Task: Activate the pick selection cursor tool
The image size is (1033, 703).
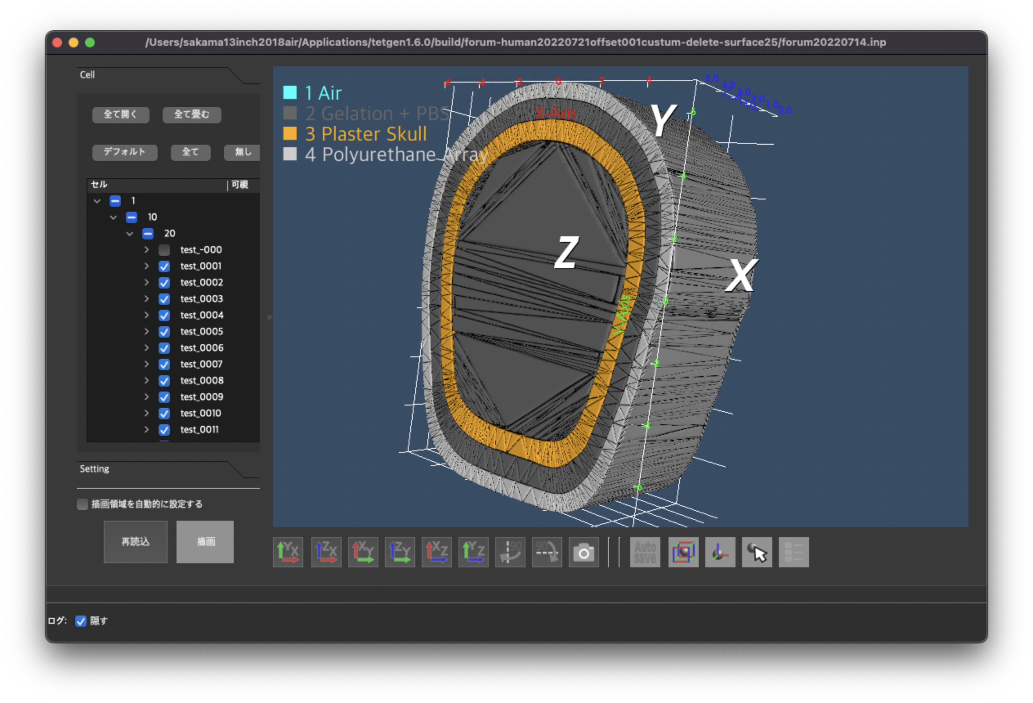Action: [757, 552]
